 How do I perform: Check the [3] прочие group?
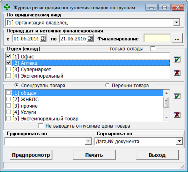(9, 106)
